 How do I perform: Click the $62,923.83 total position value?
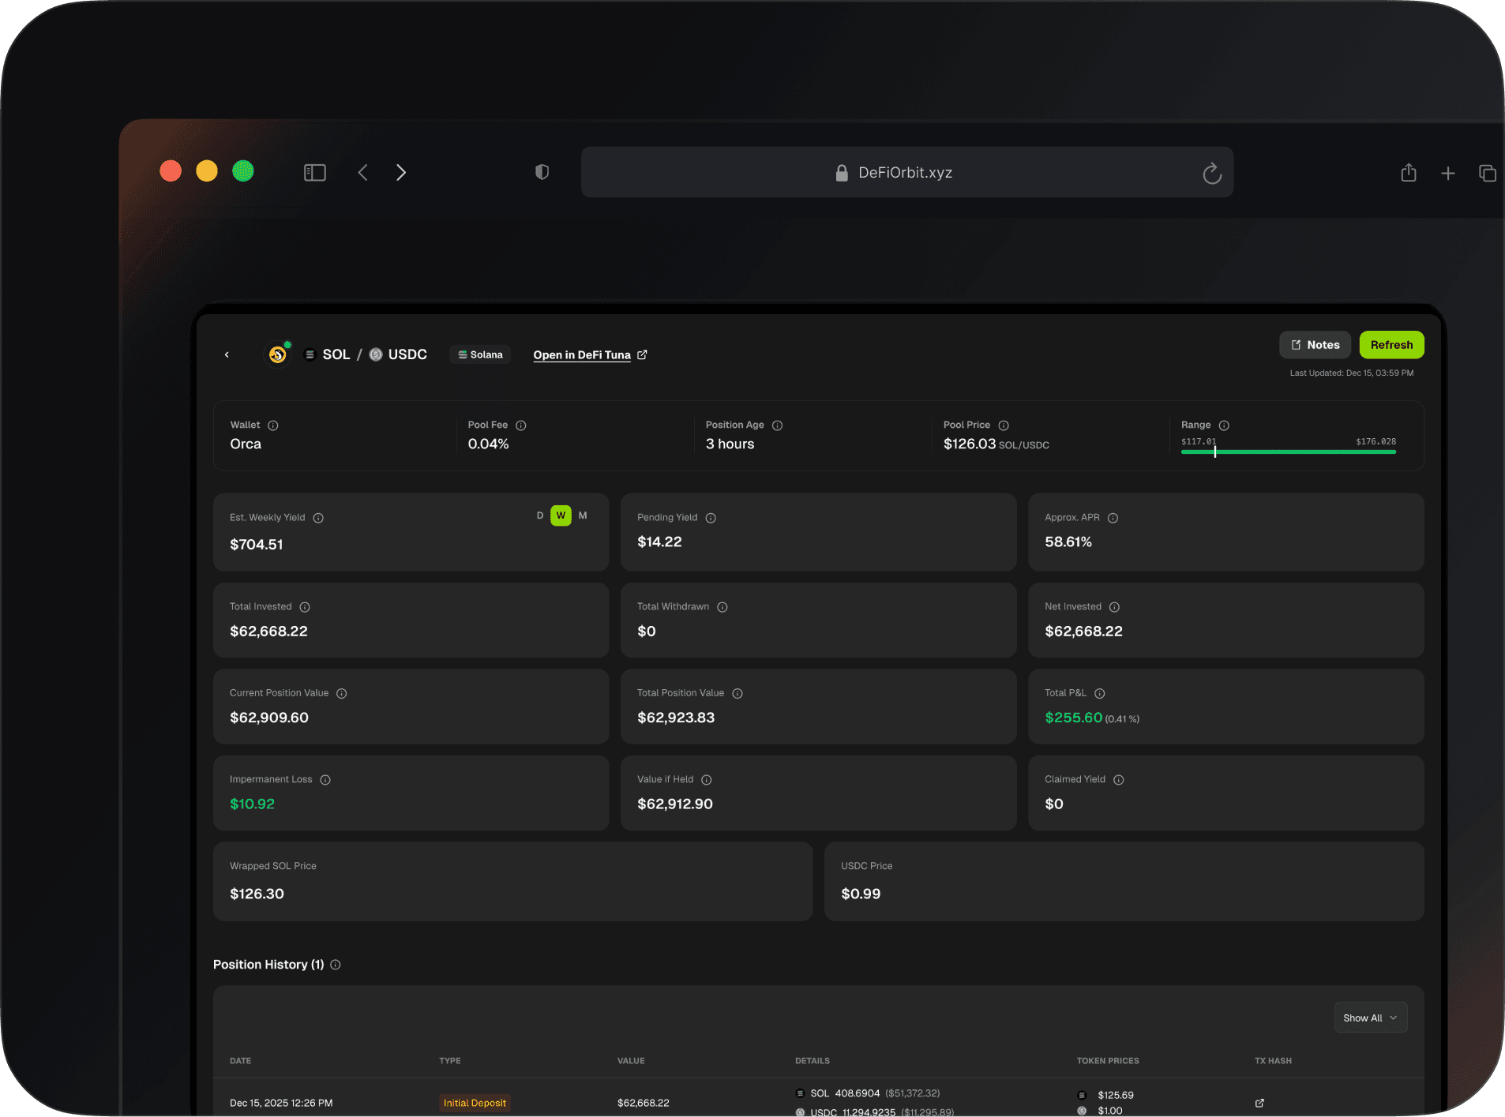click(x=676, y=718)
